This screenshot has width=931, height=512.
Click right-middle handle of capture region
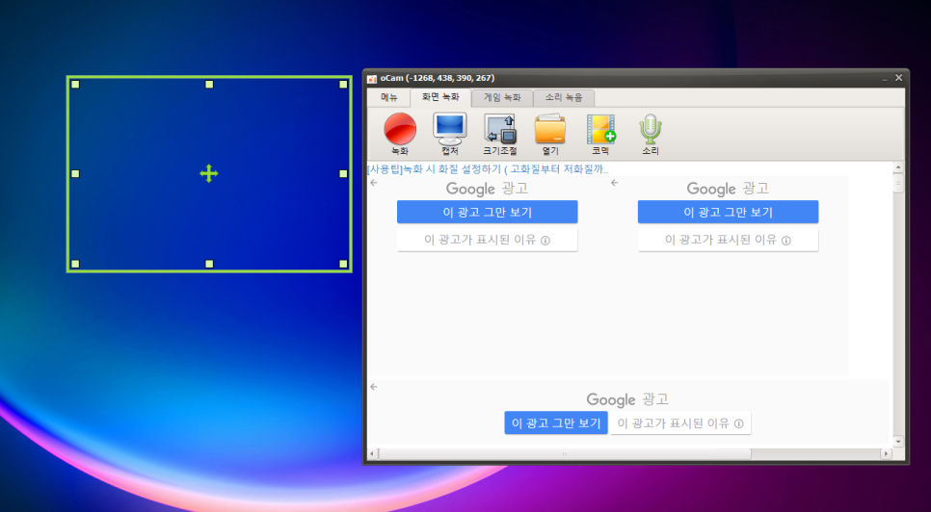tap(343, 173)
